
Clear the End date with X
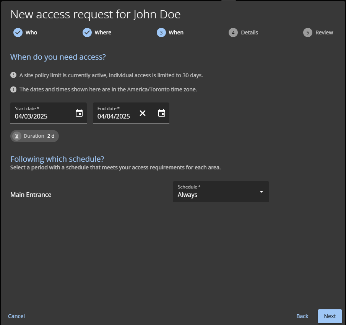[x=143, y=113]
